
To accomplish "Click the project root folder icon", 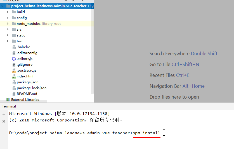I will (8, 6).
